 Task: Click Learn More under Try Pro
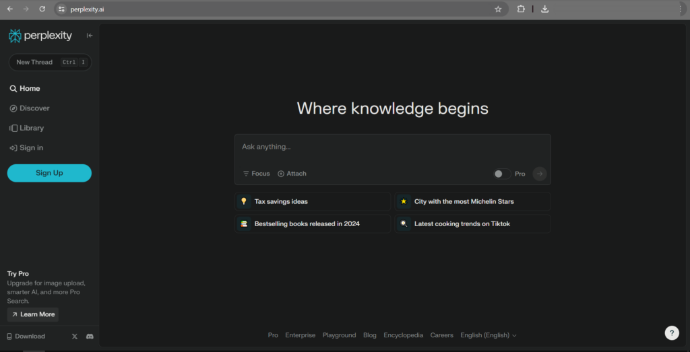coord(33,314)
